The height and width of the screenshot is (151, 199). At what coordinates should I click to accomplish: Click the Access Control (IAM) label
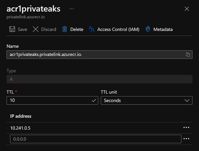[118, 29]
